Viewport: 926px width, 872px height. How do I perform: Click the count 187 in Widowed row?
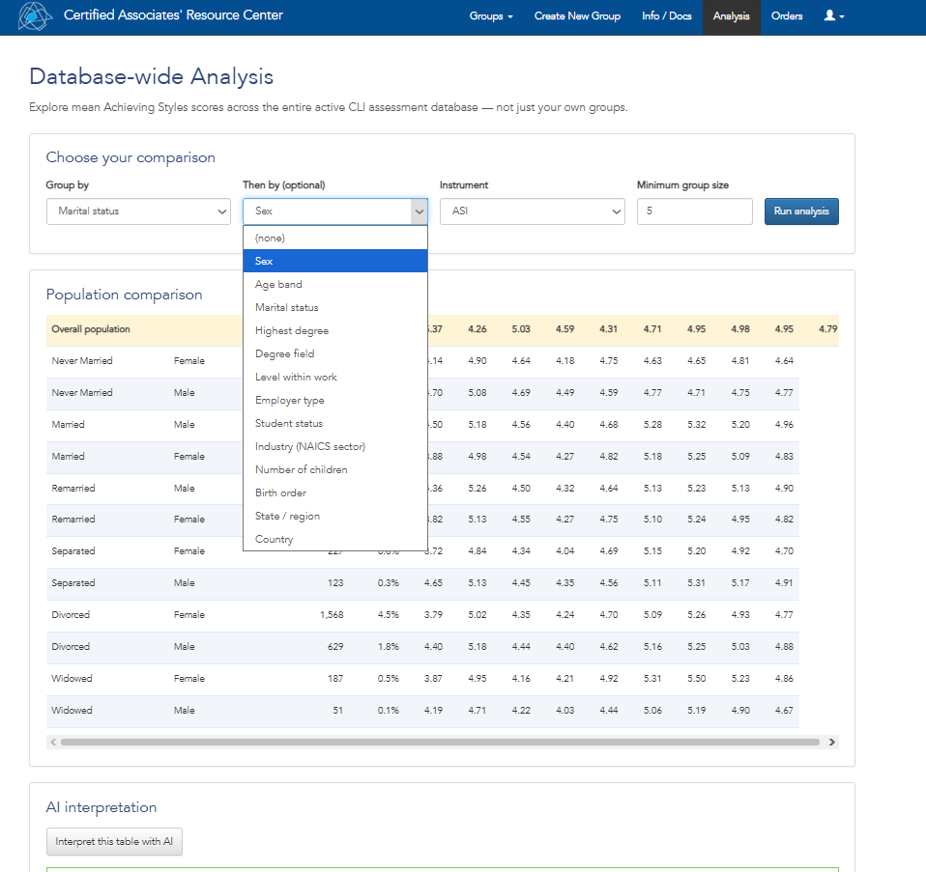coord(335,679)
